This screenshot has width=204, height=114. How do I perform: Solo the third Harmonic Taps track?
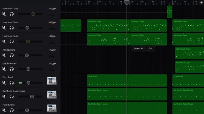[12, 41]
